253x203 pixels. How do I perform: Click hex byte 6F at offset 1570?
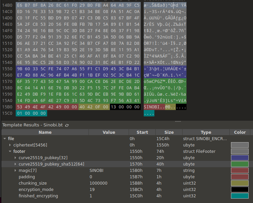[19, 82]
